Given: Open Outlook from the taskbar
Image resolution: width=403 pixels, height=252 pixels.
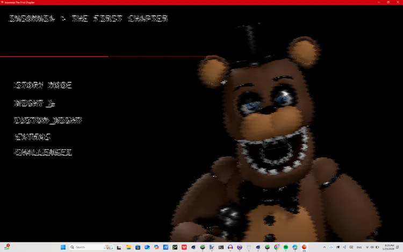Looking at the screenshot, I should pos(147,247).
